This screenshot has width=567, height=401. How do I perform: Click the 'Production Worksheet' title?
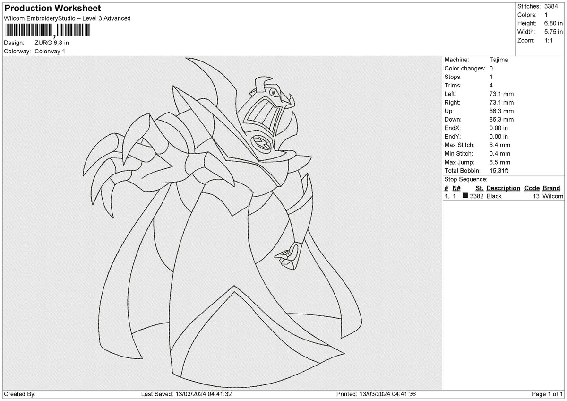pos(52,9)
